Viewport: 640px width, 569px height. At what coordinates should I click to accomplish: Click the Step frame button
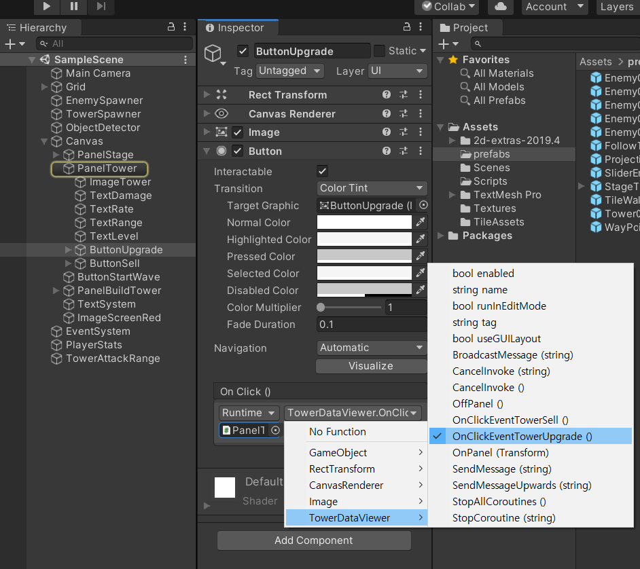101,7
